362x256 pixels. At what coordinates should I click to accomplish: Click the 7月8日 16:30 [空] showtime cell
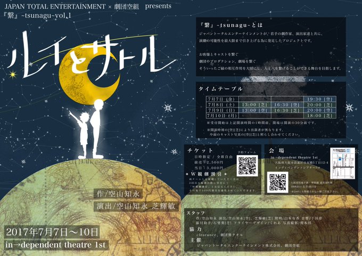click(x=287, y=105)
